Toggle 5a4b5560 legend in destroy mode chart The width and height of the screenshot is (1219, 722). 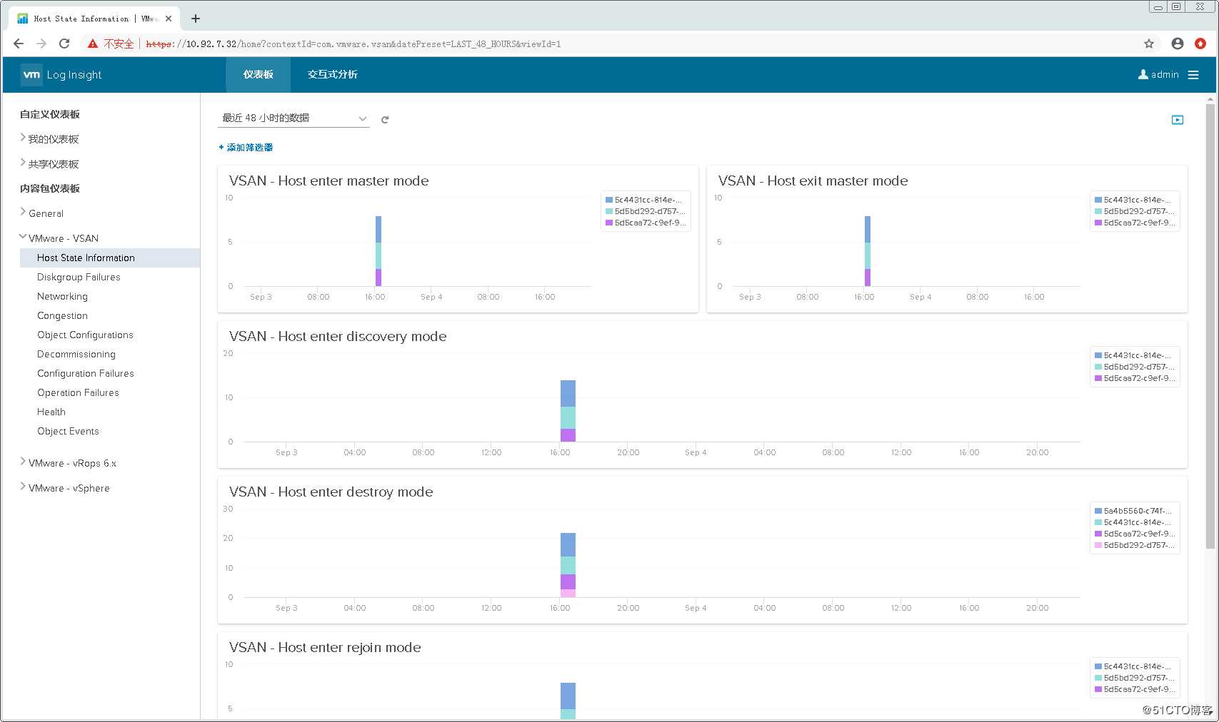click(x=1133, y=511)
